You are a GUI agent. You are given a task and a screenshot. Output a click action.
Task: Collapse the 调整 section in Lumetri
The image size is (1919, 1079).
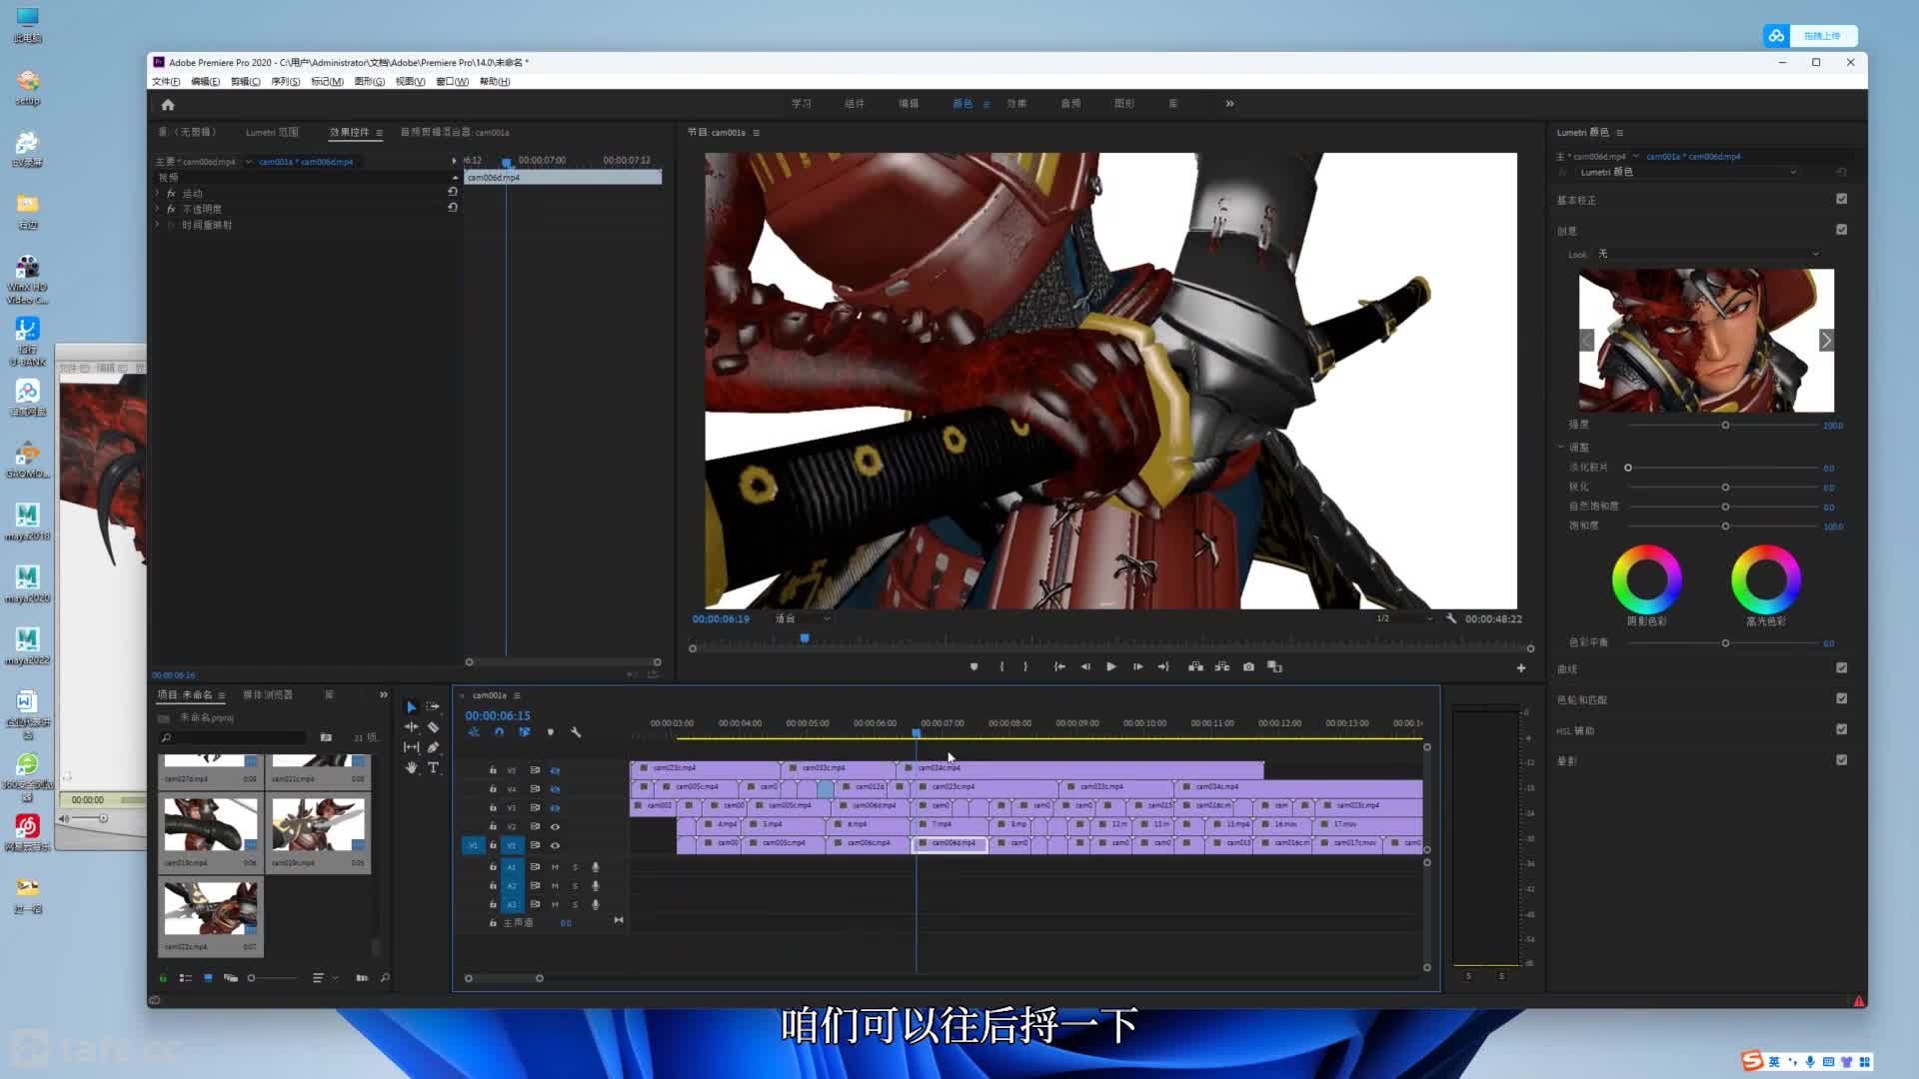click(1560, 448)
